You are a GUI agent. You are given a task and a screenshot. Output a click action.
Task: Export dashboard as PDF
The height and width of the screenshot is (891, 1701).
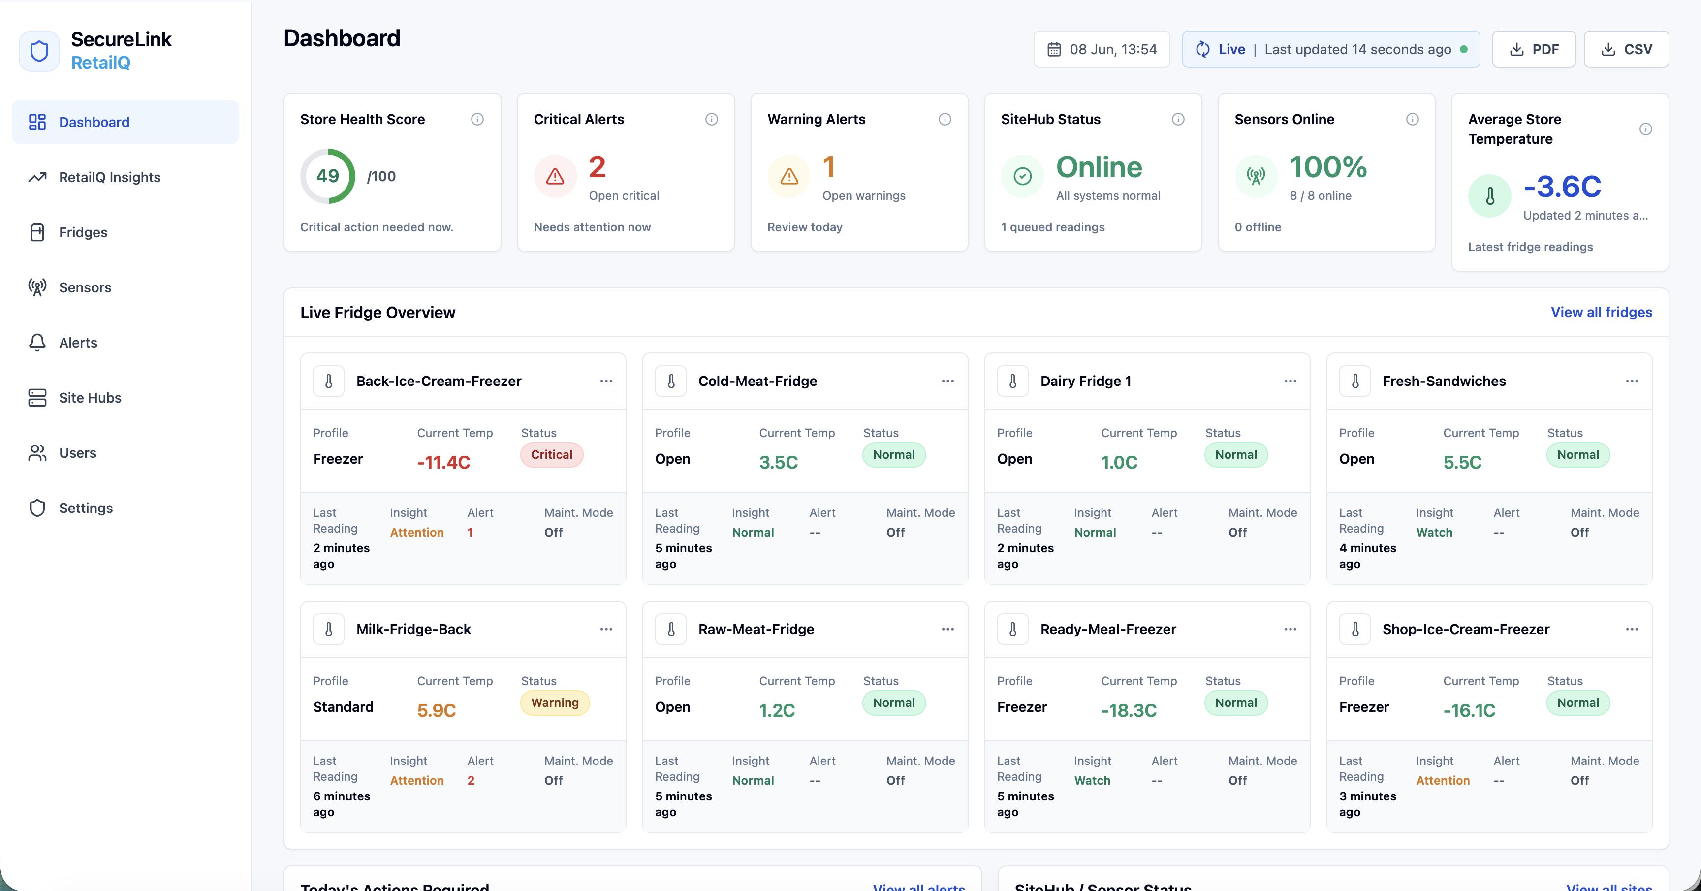(x=1534, y=50)
